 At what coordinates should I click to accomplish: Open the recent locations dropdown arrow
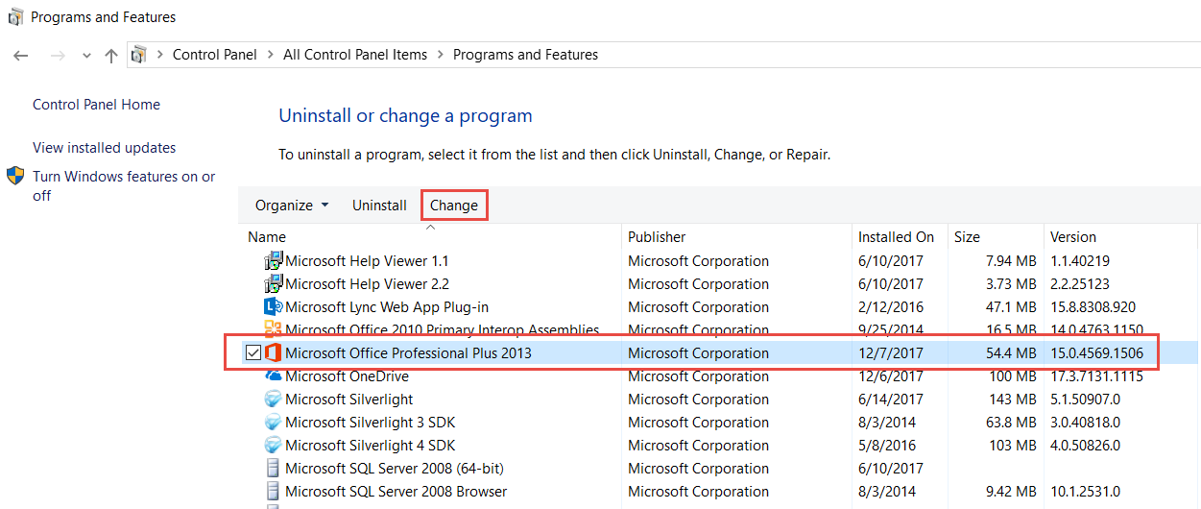click(x=86, y=56)
